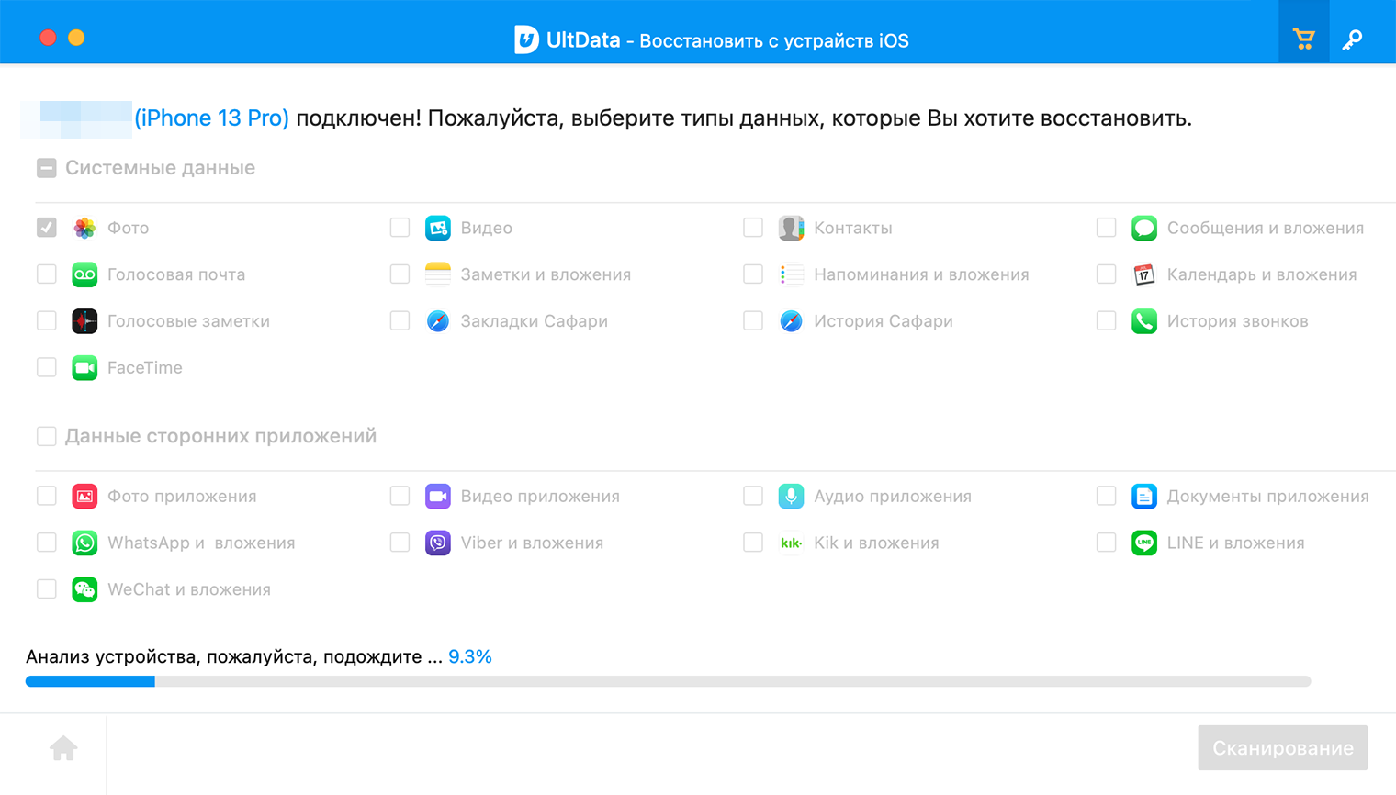Click the Закладки Сафари compass icon
This screenshot has height=795, width=1396.
click(x=438, y=321)
